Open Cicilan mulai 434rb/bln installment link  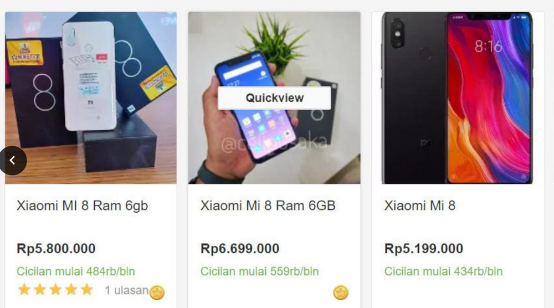tap(443, 271)
